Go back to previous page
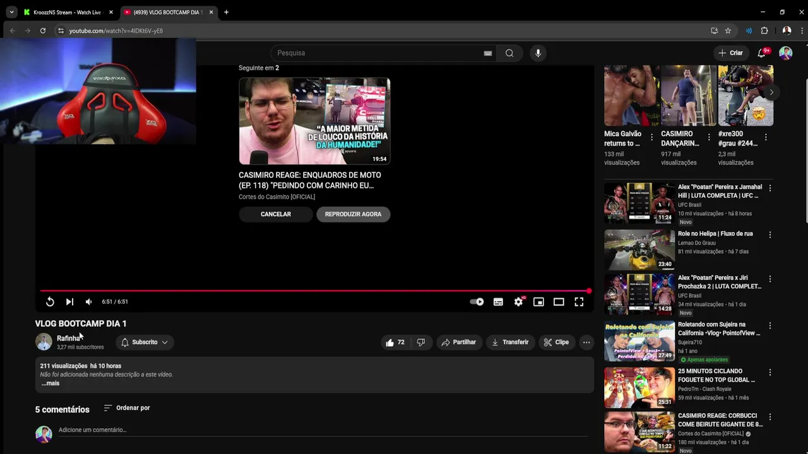This screenshot has height=454, width=808. (x=12, y=30)
